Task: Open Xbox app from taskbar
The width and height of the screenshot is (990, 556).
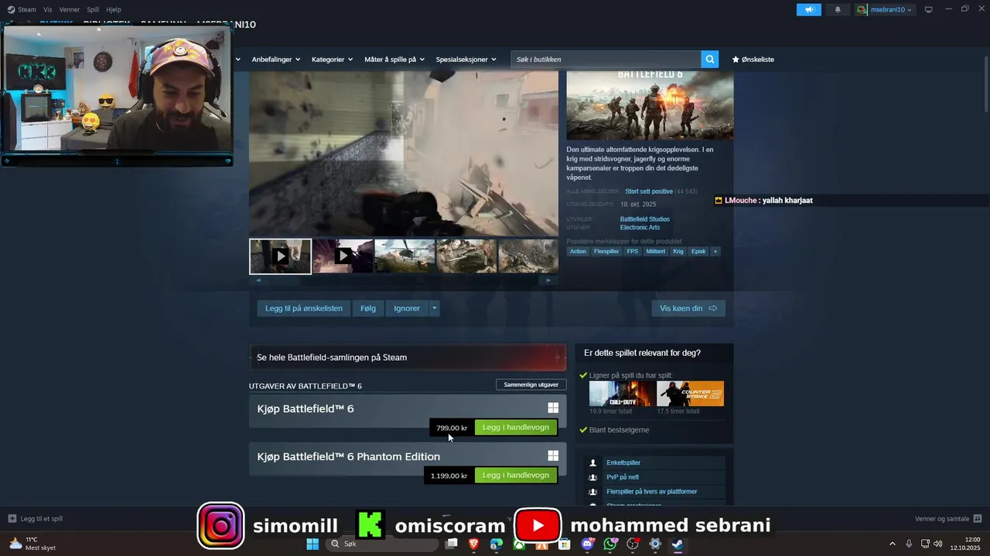Action: pyautogui.click(x=519, y=544)
